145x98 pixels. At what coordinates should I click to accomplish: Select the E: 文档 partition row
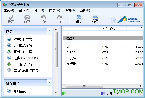[x=103, y=58]
